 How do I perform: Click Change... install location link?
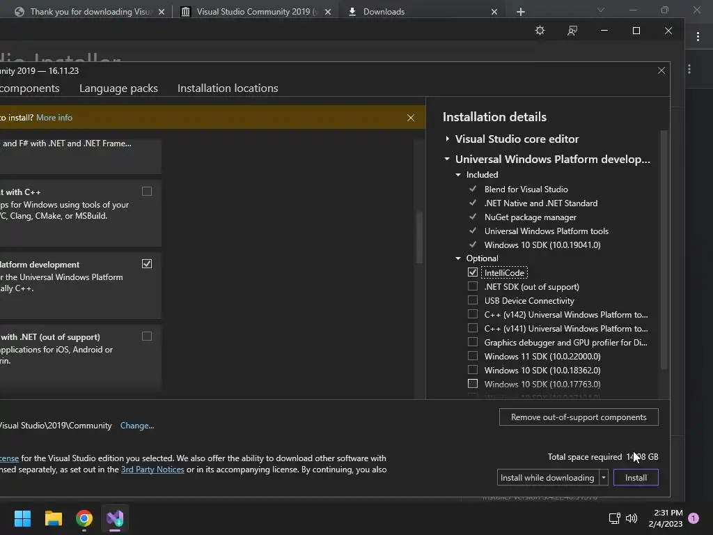(137, 426)
